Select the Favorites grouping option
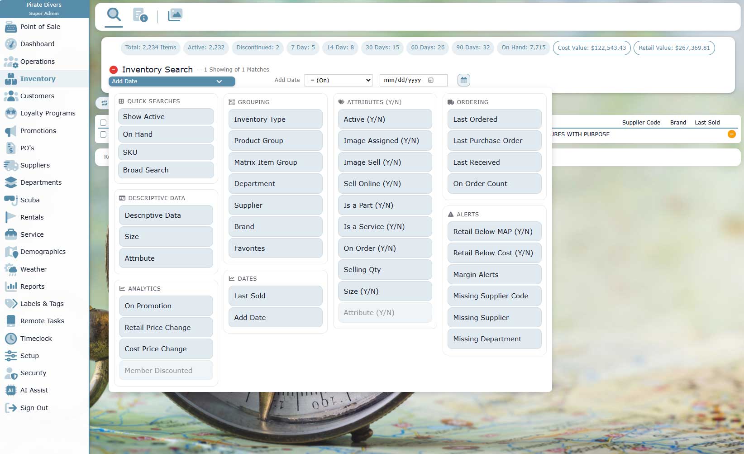 click(x=276, y=249)
